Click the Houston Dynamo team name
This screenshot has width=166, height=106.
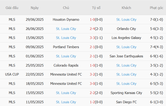click(66, 19)
